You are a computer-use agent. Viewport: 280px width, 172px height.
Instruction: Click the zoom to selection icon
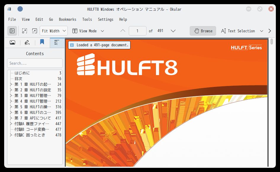click(x=34, y=31)
